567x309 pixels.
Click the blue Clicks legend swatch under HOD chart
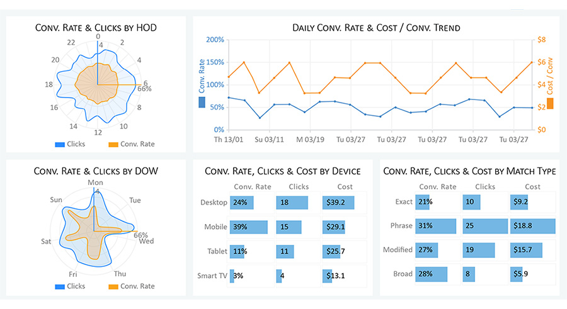pyautogui.click(x=60, y=145)
